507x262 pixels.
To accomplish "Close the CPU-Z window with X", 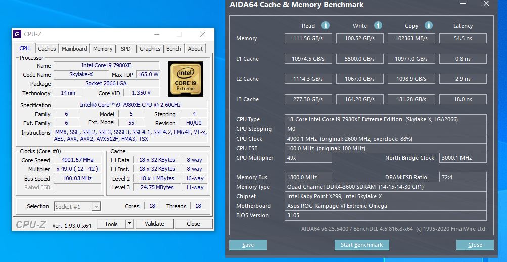I will tap(203, 34).
